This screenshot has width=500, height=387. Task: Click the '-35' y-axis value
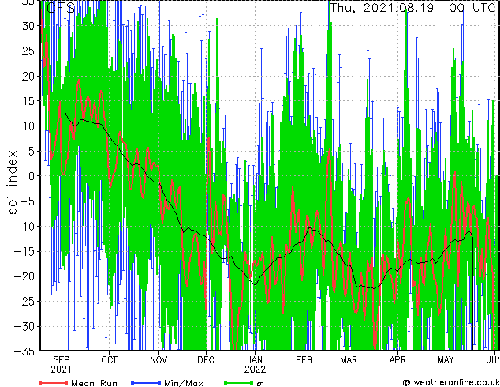(24, 351)
